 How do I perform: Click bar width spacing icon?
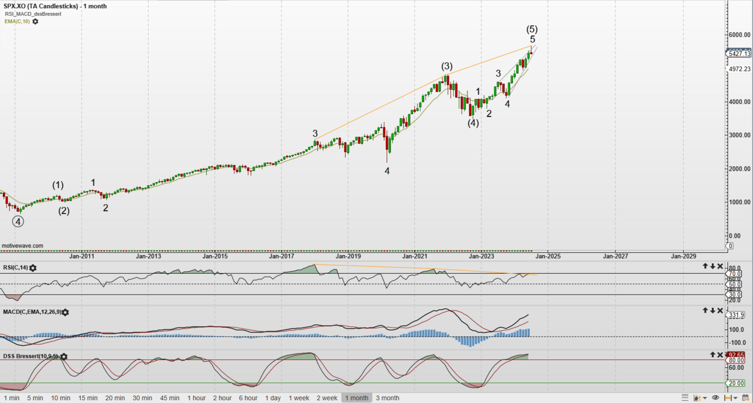coord(728,398)
